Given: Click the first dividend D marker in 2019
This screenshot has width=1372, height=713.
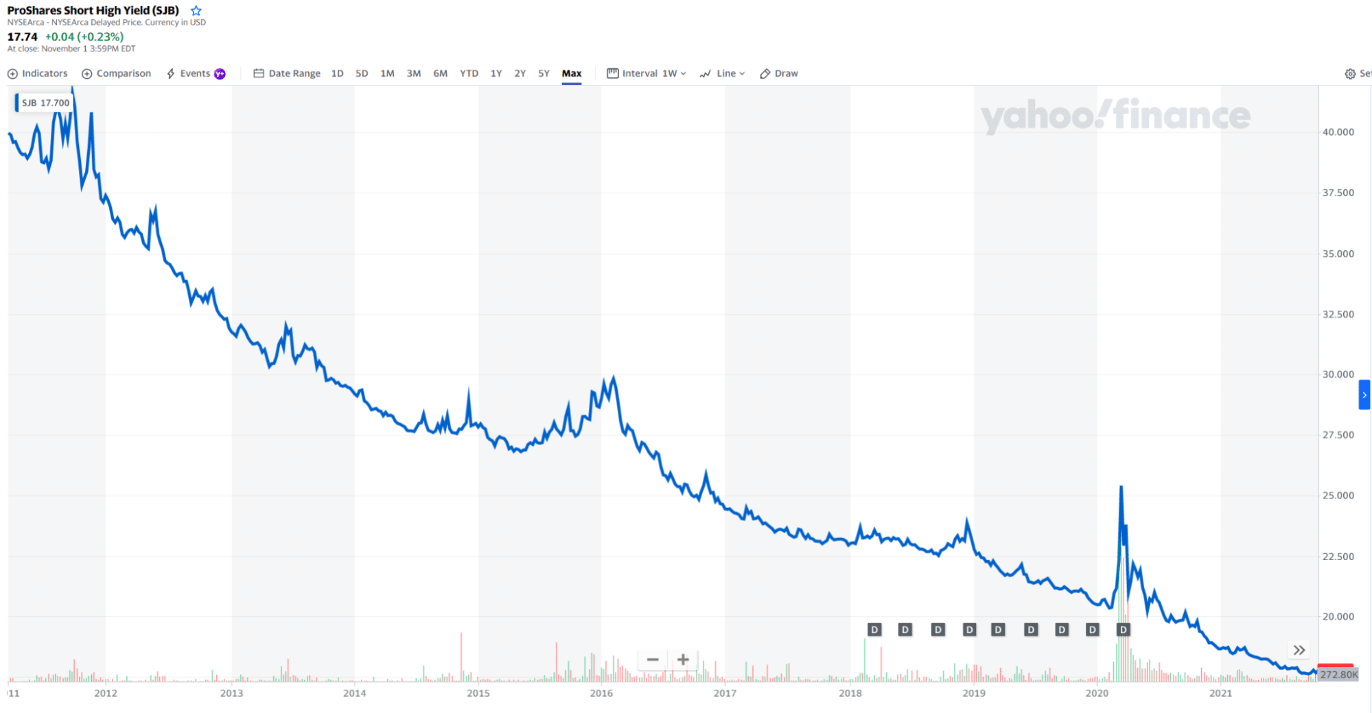Looking at the screenshot, I should click(x=998, y=629).
